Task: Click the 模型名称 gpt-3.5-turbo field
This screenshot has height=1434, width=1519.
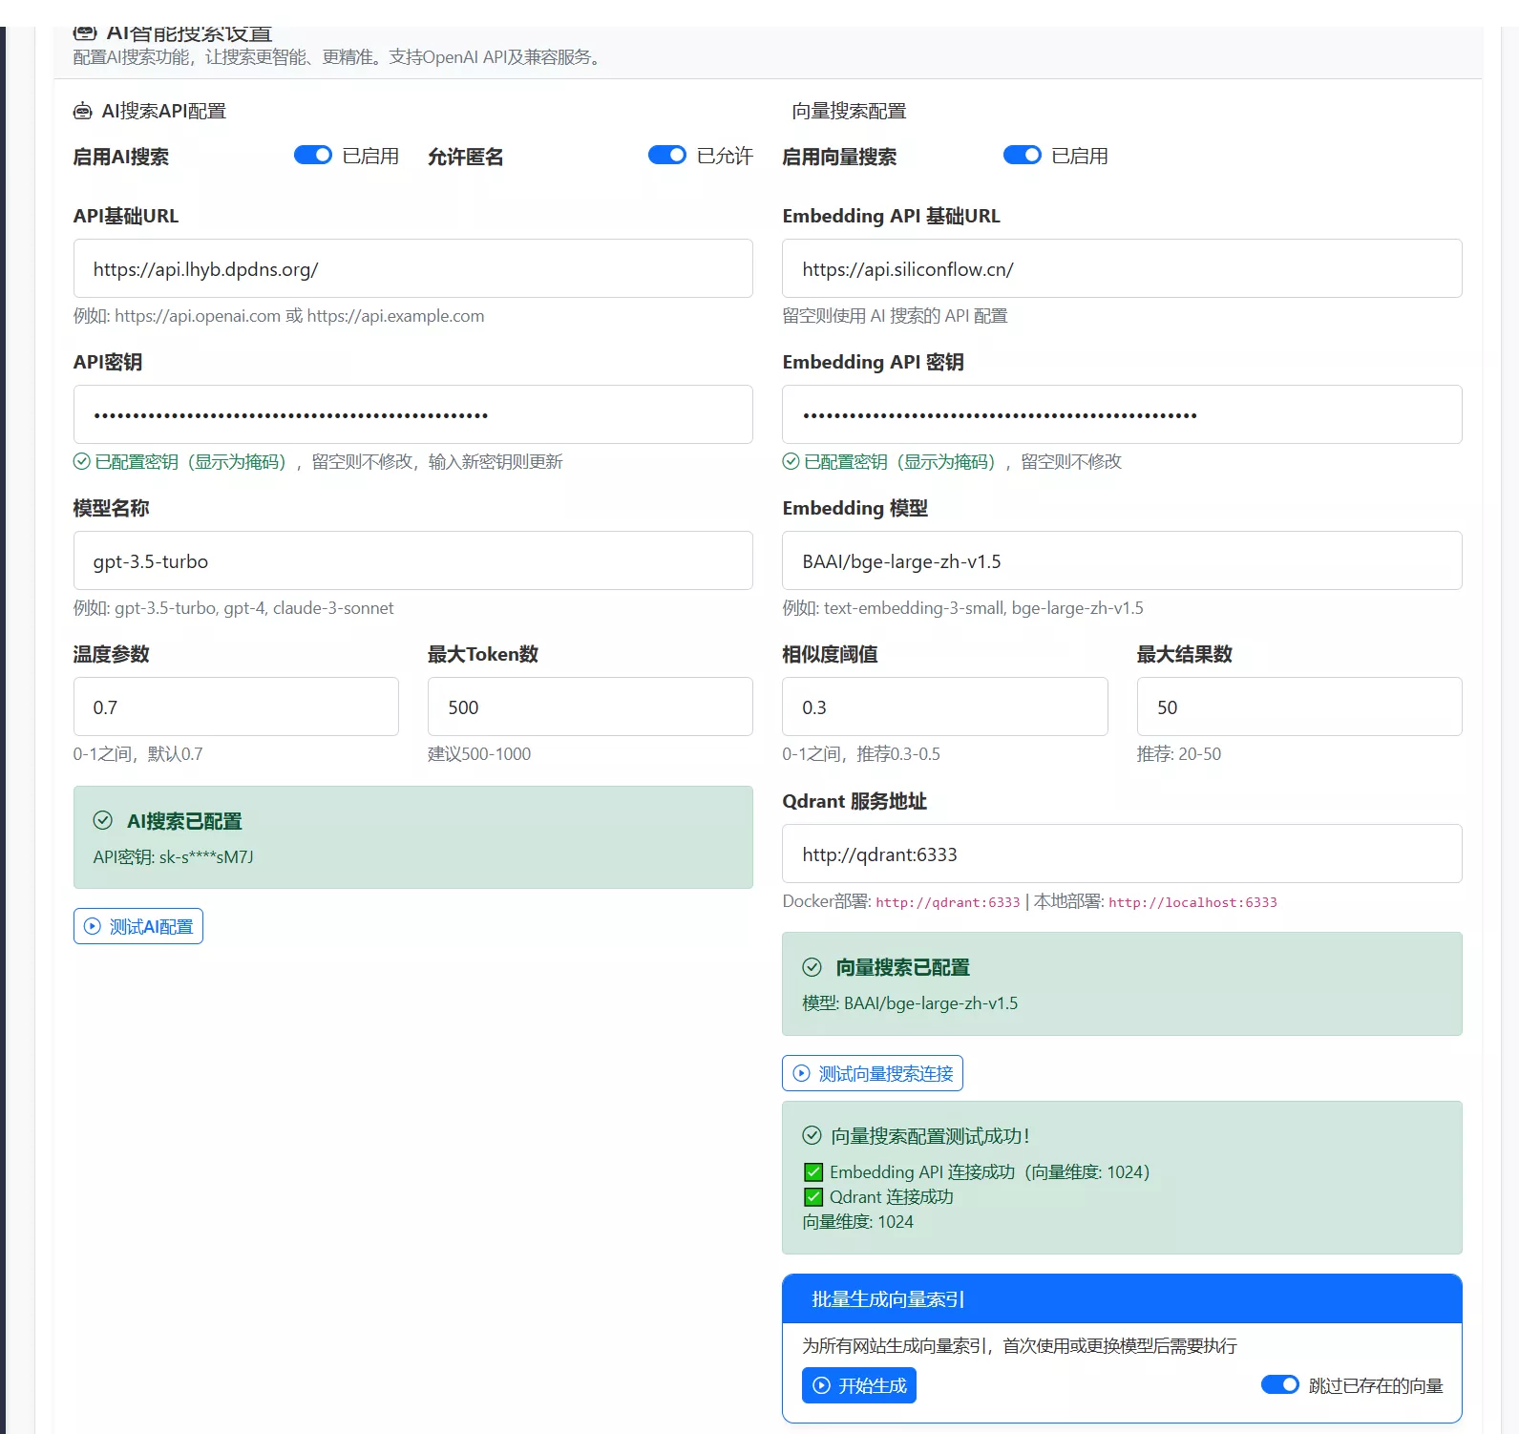Action: coord(412,560)
